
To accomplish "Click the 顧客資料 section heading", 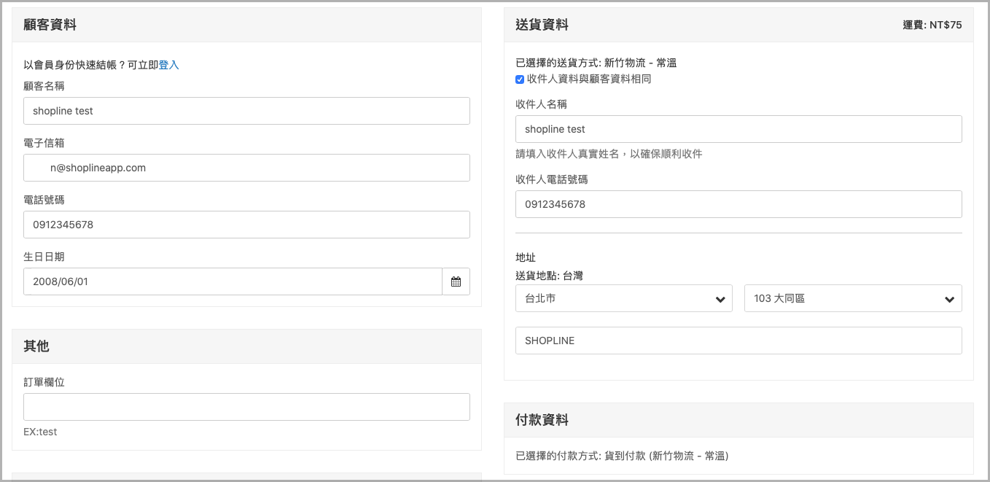I will [x=50, y=25].
